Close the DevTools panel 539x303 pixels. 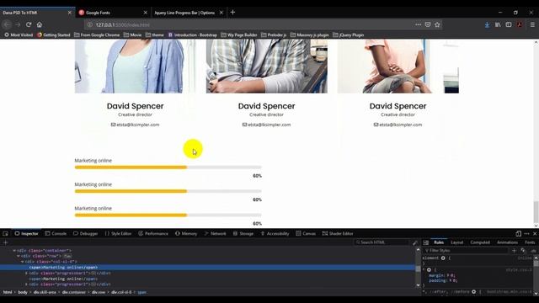coord(535,234)
